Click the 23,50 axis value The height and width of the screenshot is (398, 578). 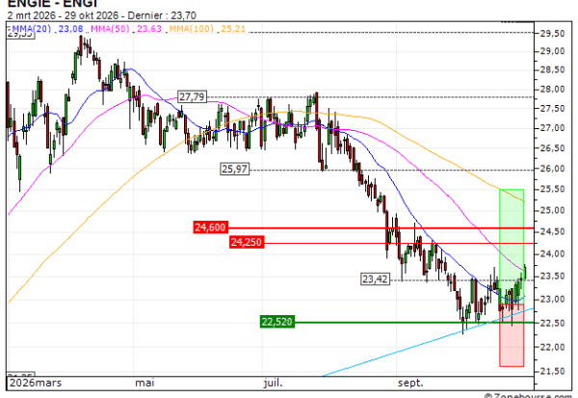point(553,277)
